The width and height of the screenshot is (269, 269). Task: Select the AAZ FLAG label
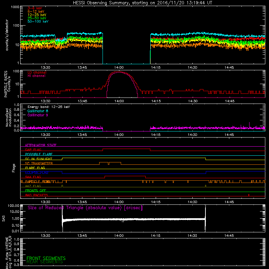pyautogui.click(x=33, y=186)
